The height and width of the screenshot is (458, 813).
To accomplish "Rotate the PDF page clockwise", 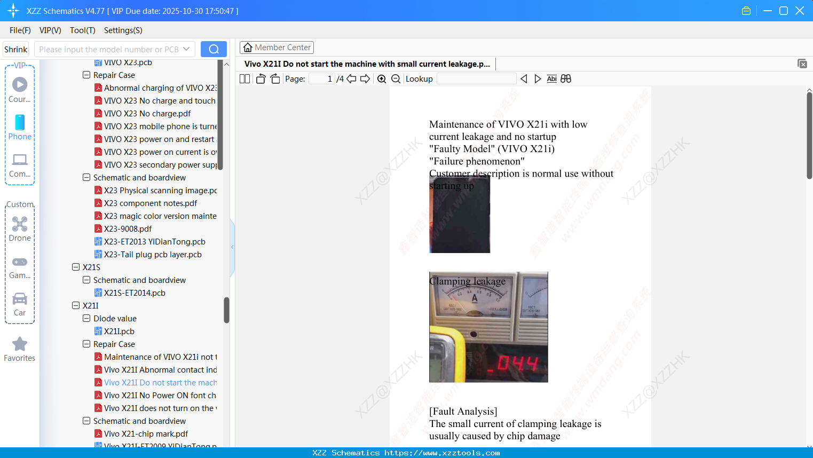I will (x=274, y=78).
